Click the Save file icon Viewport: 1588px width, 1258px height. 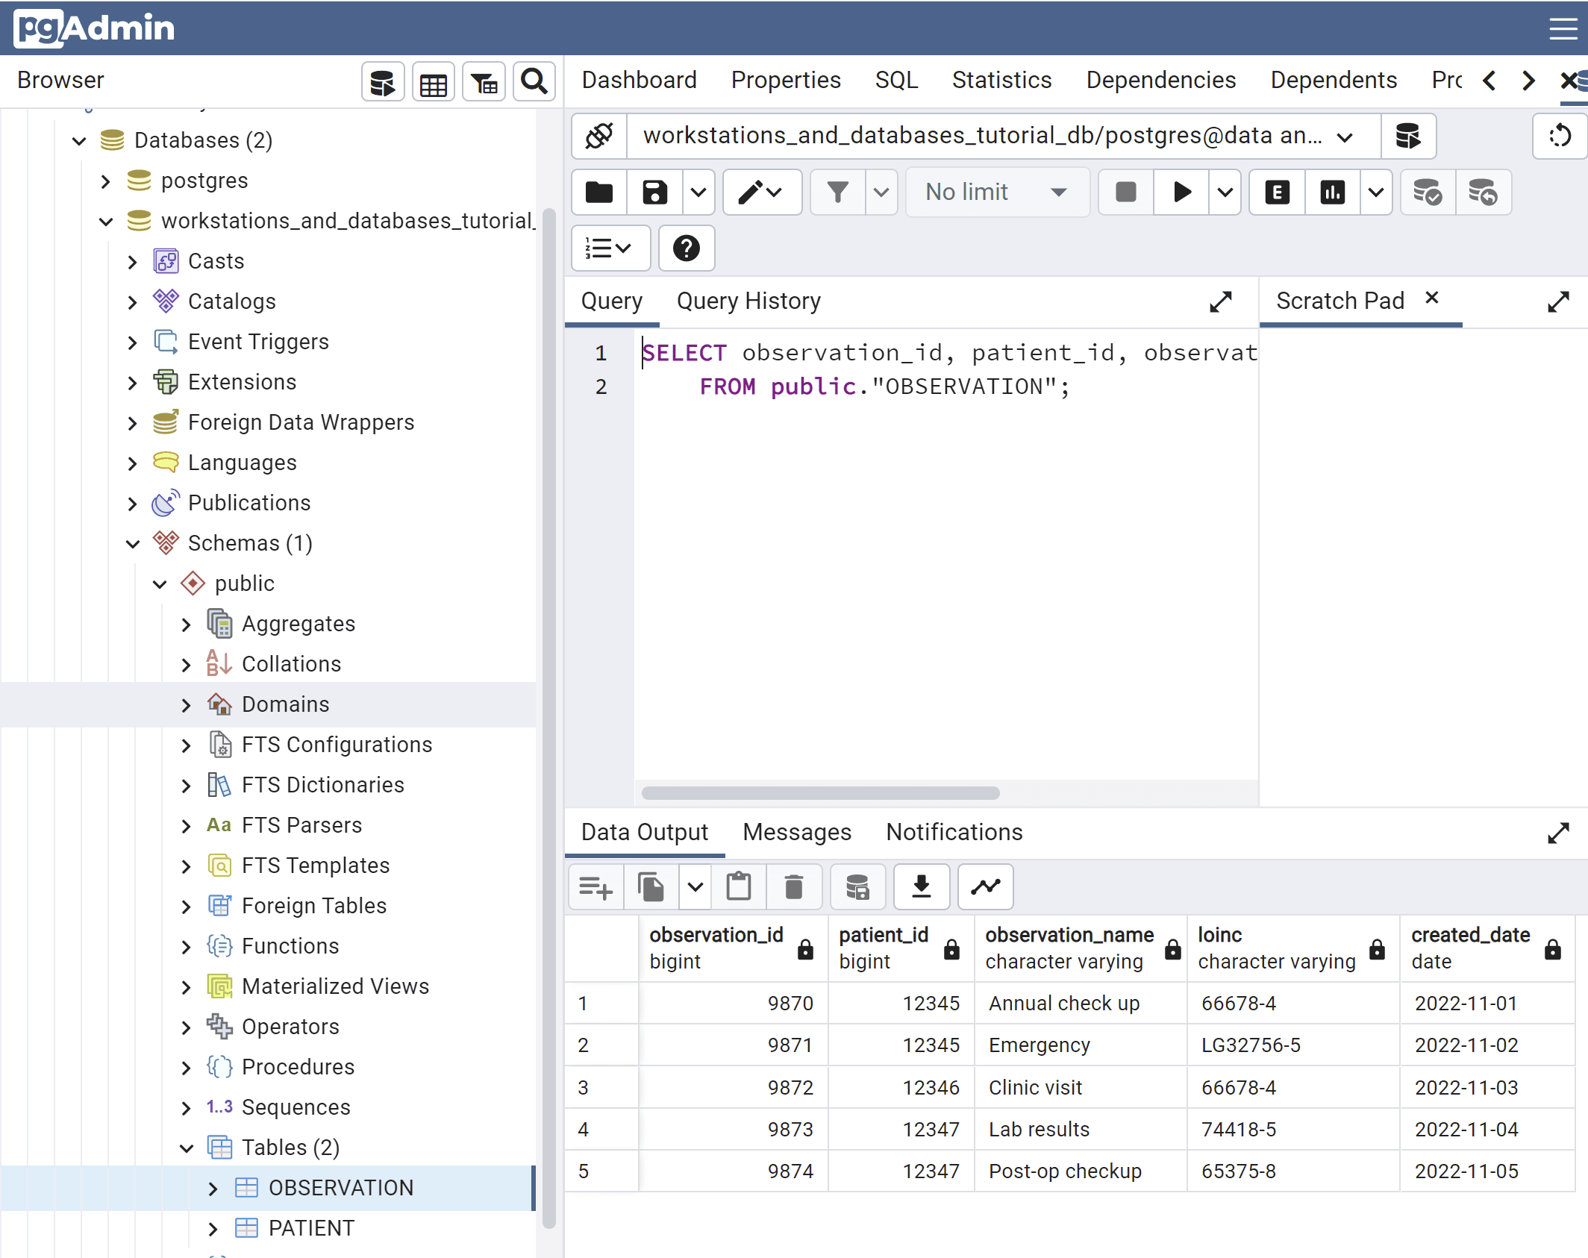[654, 193]
